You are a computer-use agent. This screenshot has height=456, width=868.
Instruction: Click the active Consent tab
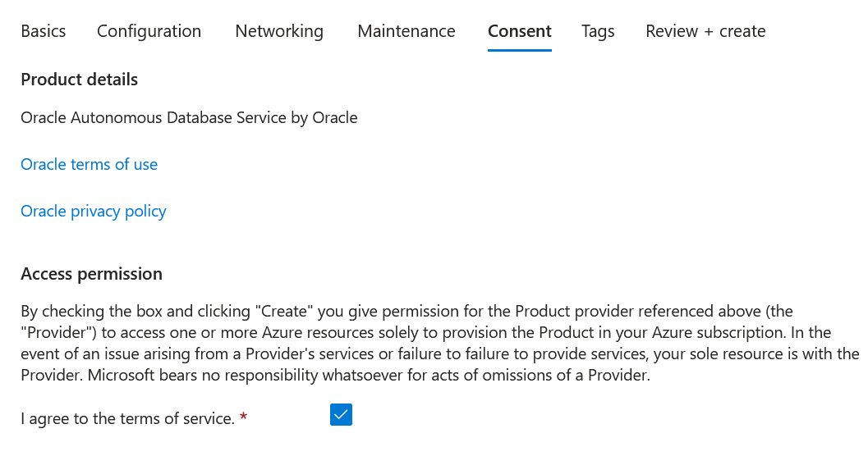[519, 31]
